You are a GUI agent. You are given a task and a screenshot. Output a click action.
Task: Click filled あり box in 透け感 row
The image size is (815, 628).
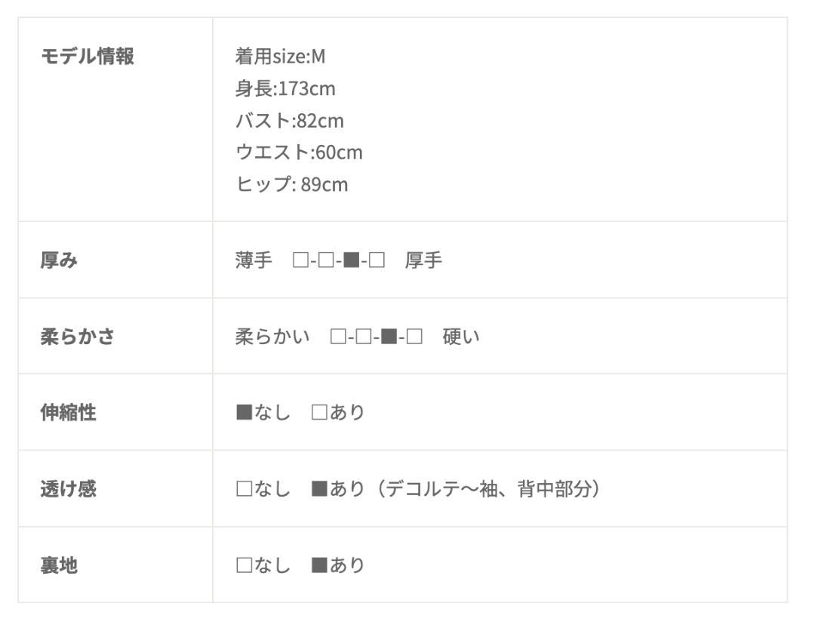[319, 488]
